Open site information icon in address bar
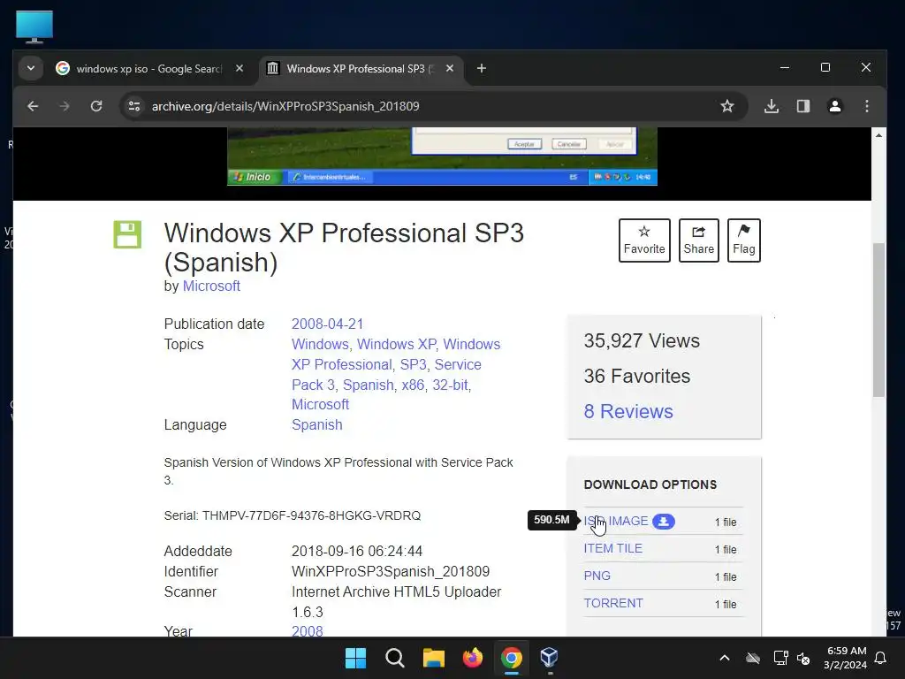The width and height of the screenshot is (905, 679). 134,106
